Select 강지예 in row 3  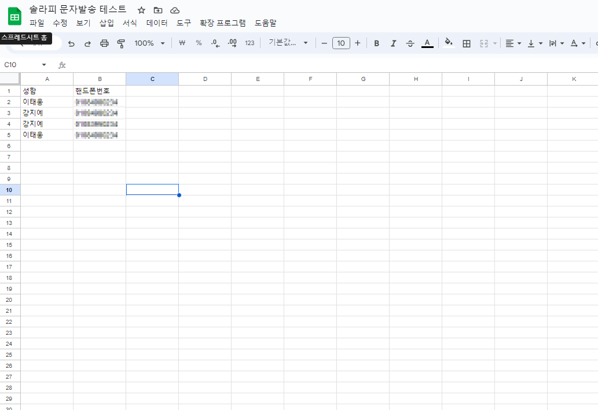click(x=47, y=113)
